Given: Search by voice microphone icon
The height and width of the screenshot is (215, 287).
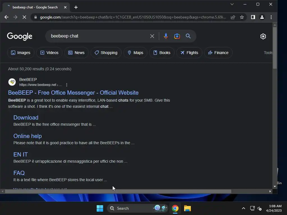Looking at the screenshot, I should click(x=166, y=36).
